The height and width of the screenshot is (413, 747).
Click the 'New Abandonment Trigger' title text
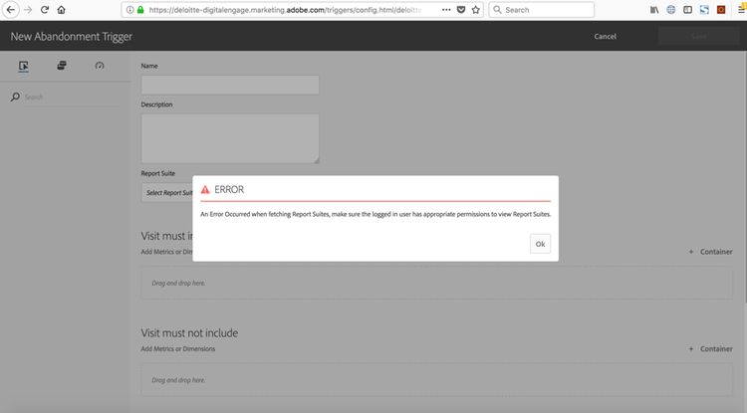pyautogui.click(x=72, y=37)
